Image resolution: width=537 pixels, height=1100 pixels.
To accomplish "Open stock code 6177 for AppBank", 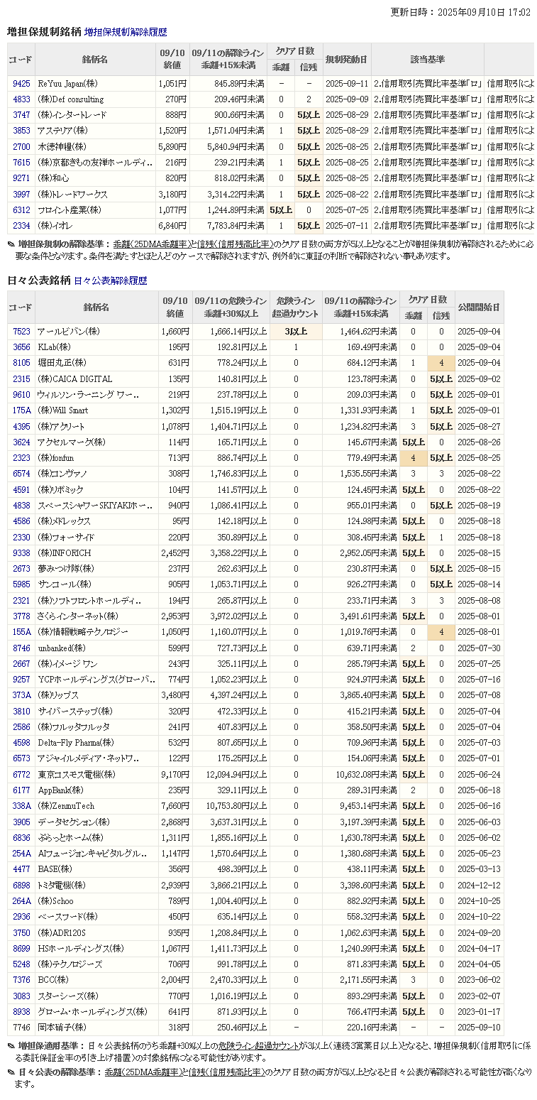I will coord(21,790).
